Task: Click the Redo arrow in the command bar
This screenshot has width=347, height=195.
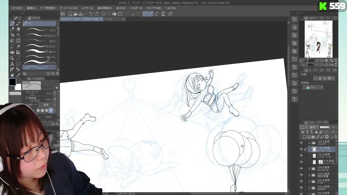Action: click(97, 14)
